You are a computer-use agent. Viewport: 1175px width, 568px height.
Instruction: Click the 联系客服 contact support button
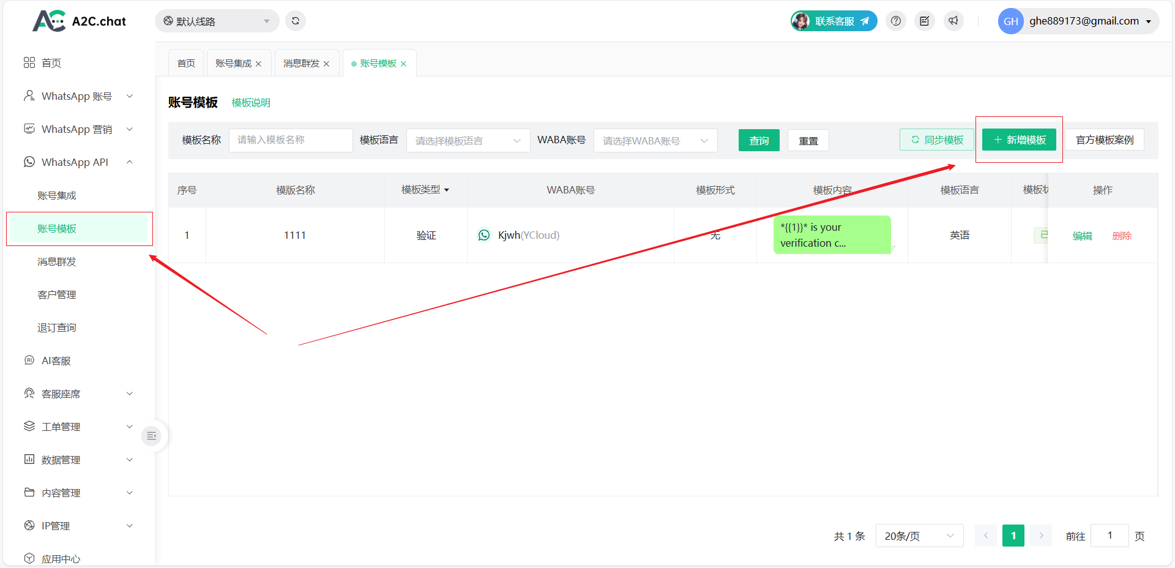pos(834,21)
